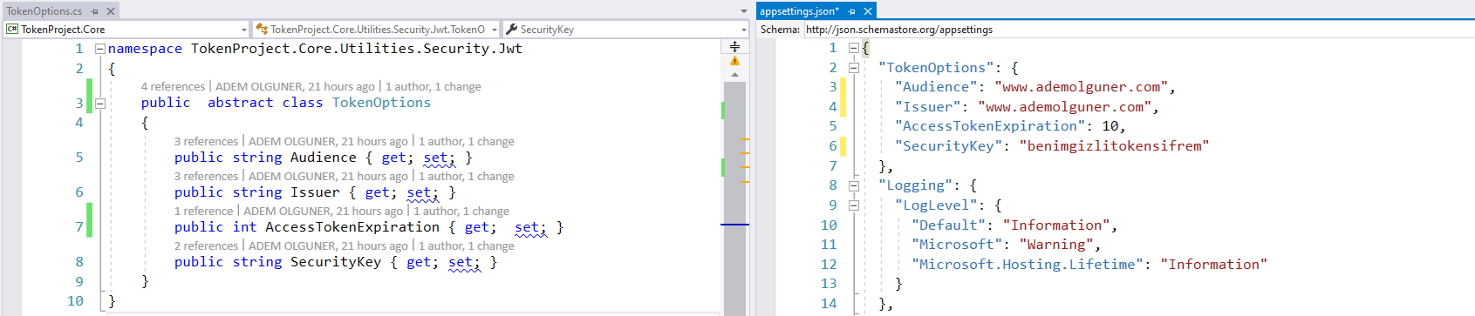Collapse the root JSON object on line 1
Viewport: 1475px width, 316px height.
pos(853,48)
